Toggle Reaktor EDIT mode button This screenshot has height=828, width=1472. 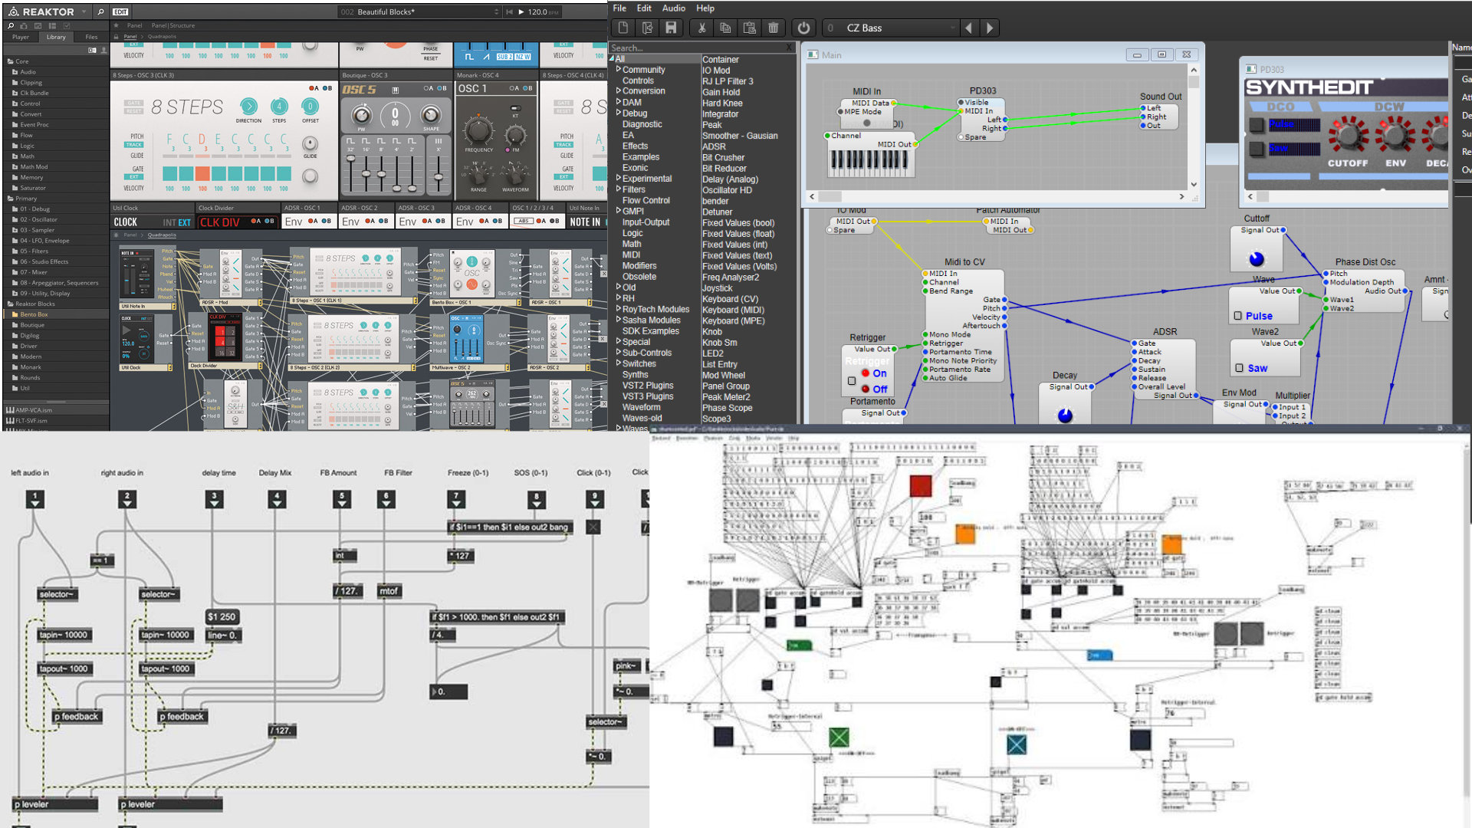(x=120, y=12)
